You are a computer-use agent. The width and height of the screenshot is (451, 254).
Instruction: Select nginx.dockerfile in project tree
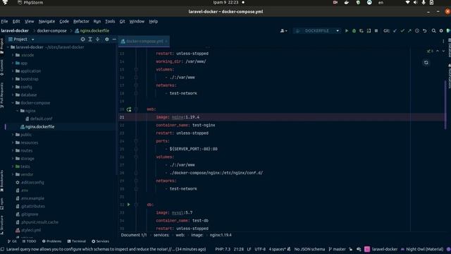point(39,127)
